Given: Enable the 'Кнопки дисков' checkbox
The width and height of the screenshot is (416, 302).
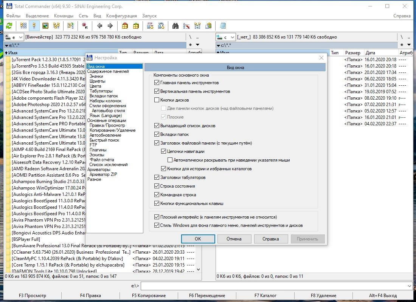Looking at the screenshot, I should (157, 100).
